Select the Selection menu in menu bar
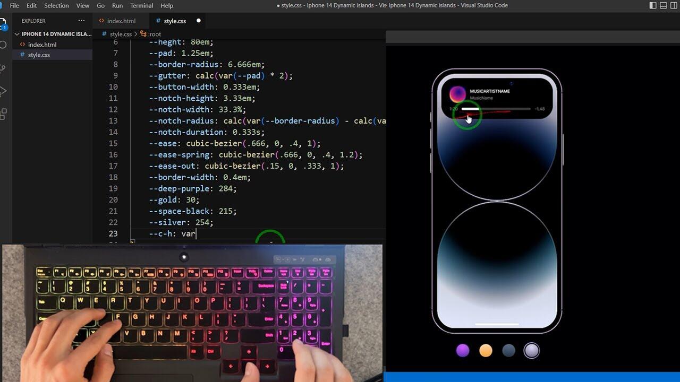The image size is (680, 382). pyautogui.click(x=56, y=5)
